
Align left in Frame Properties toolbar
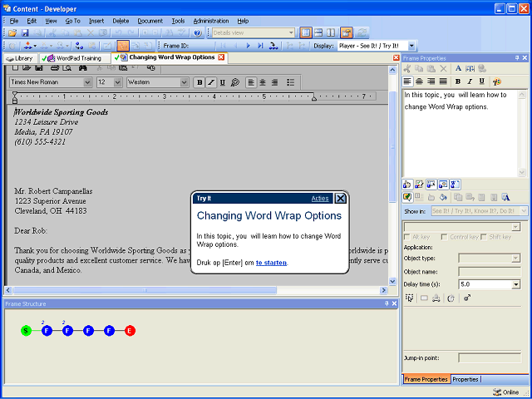click(407, 81)
